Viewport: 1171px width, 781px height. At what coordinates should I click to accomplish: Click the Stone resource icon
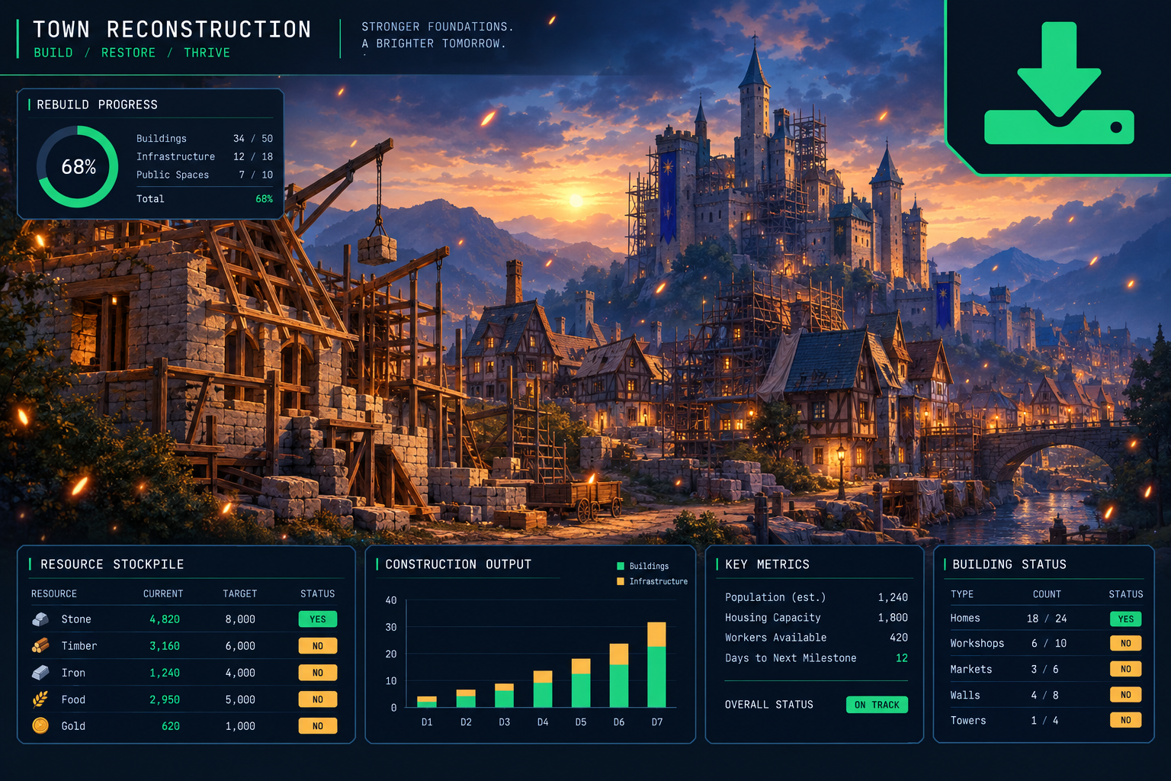(40, 619)
